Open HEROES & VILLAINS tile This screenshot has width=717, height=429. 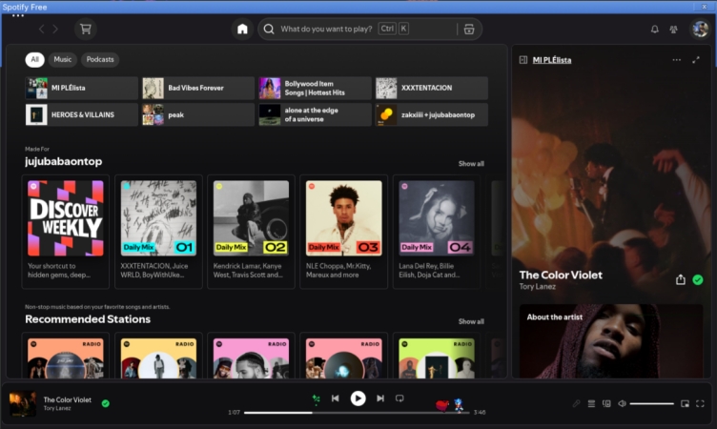coord(81,114)
